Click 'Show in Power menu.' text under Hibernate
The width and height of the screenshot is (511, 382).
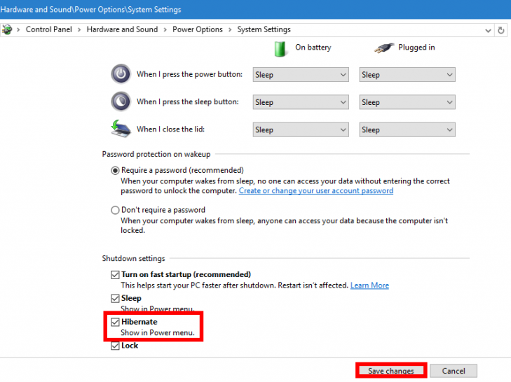point(158,332)
